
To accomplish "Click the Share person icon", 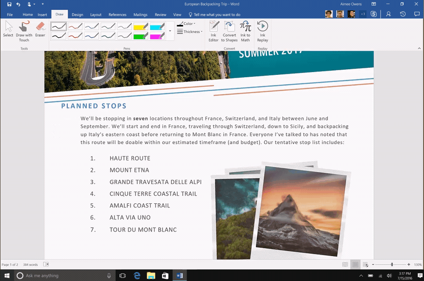I will 388,14.
